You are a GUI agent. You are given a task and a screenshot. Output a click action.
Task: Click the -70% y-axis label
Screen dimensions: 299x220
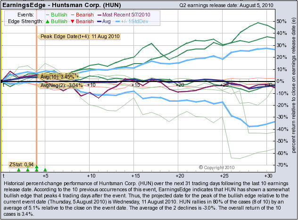282,165
